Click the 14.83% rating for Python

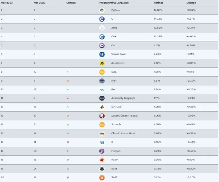pyautogui.click(x=158, y=10)
